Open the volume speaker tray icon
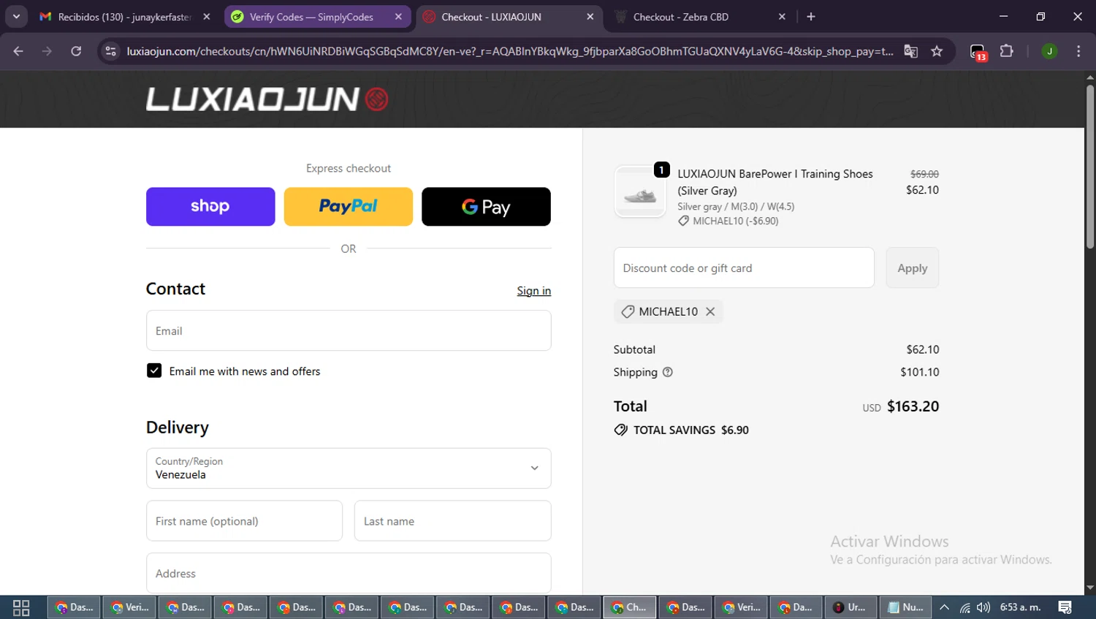Viewport: 1096px width, 619px height. (983, 607)
